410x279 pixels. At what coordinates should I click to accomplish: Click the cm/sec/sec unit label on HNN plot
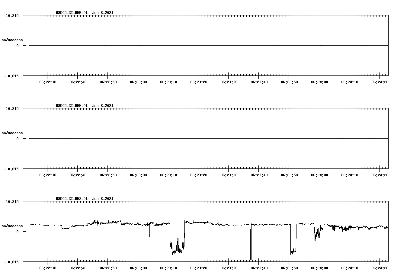pyautogui.click(x=12, y=133)
